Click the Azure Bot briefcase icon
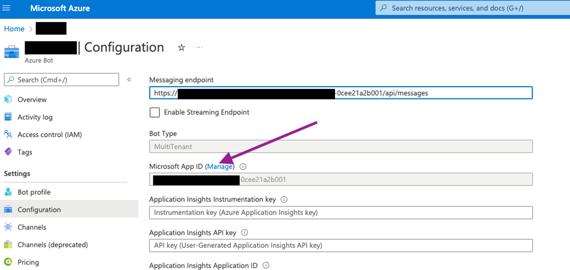The width and height of the screenshot is (570, 270). [x=12, y=52]
